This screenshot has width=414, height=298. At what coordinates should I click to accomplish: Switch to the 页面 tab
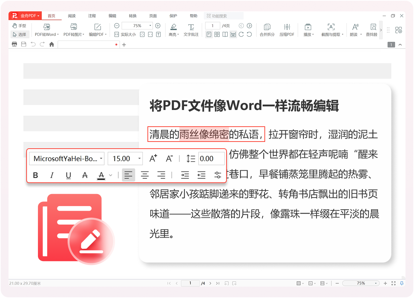[x=153, y=16]
